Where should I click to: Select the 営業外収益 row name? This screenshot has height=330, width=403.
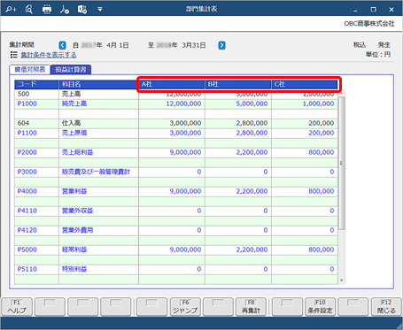[x=98, y=211]
